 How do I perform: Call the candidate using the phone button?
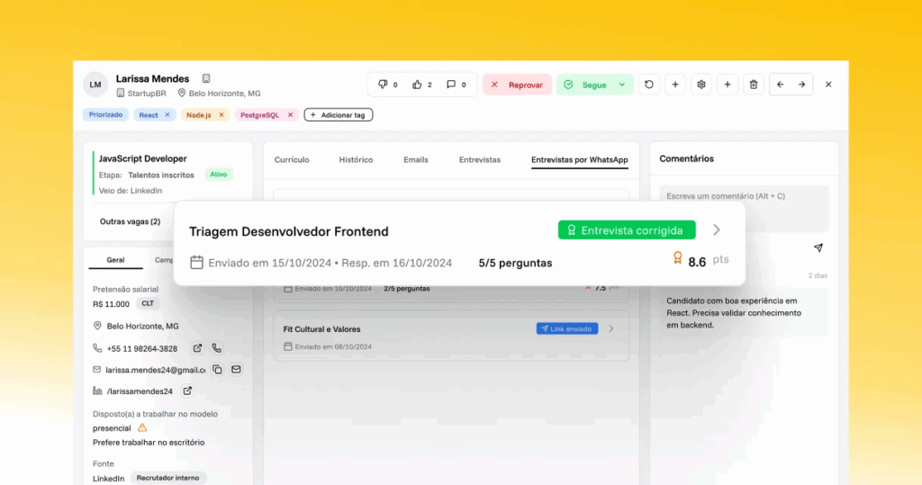click(217, 348)
